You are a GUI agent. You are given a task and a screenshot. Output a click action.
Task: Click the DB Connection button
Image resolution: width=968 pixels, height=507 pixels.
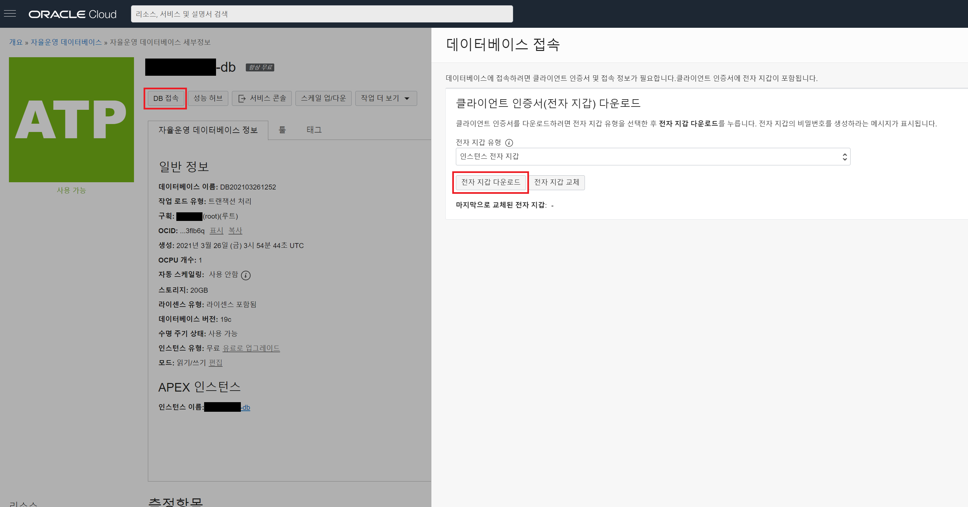pyautogui.click(x=165, y=99)
